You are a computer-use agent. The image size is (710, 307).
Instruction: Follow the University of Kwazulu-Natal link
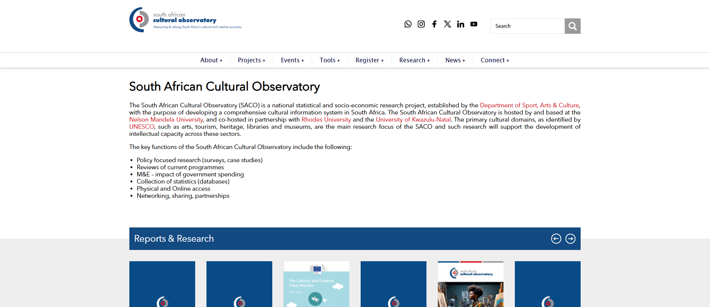(x=413, y=120)
